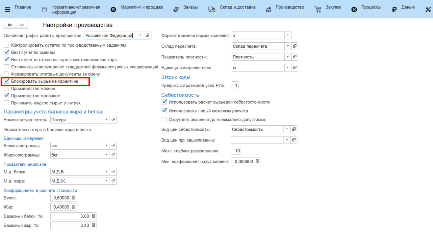Screen dimensions: 433x252
Task: Expand the Единица измерения веса dropdown
Action: coord(288,68)
